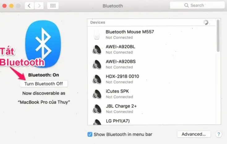This screenshot has width=227, height=144.
Task: Click the Show Bluetooth in menu bar label
Action: [x=123, y=134]
